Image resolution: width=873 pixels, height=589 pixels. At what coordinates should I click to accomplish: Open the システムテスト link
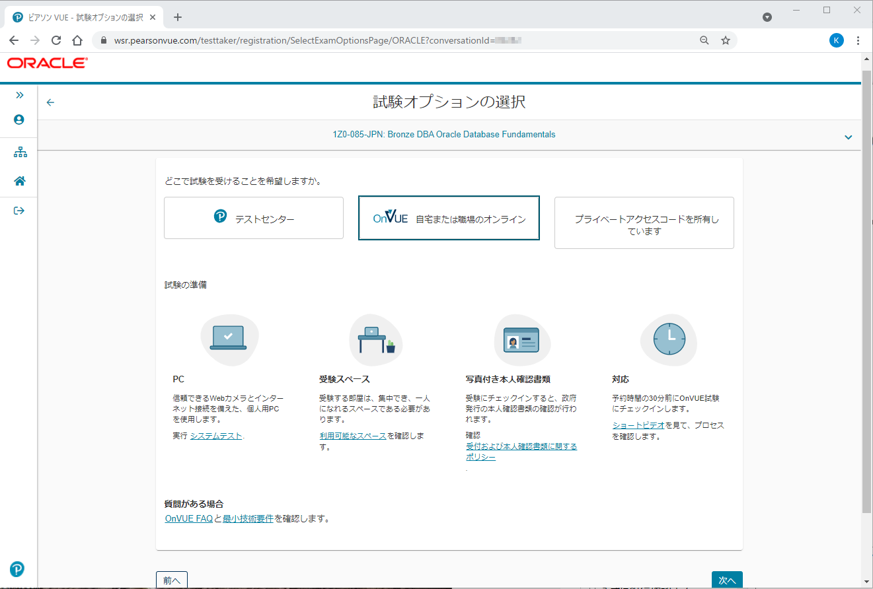pos(216,436)
